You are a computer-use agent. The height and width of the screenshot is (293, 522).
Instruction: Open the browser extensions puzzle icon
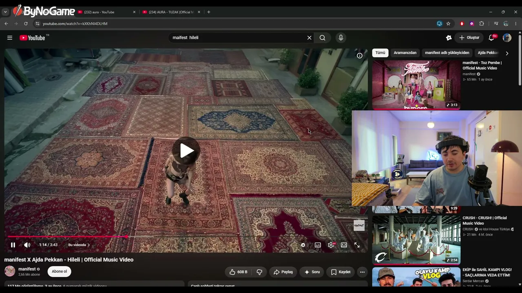point(482,24)
